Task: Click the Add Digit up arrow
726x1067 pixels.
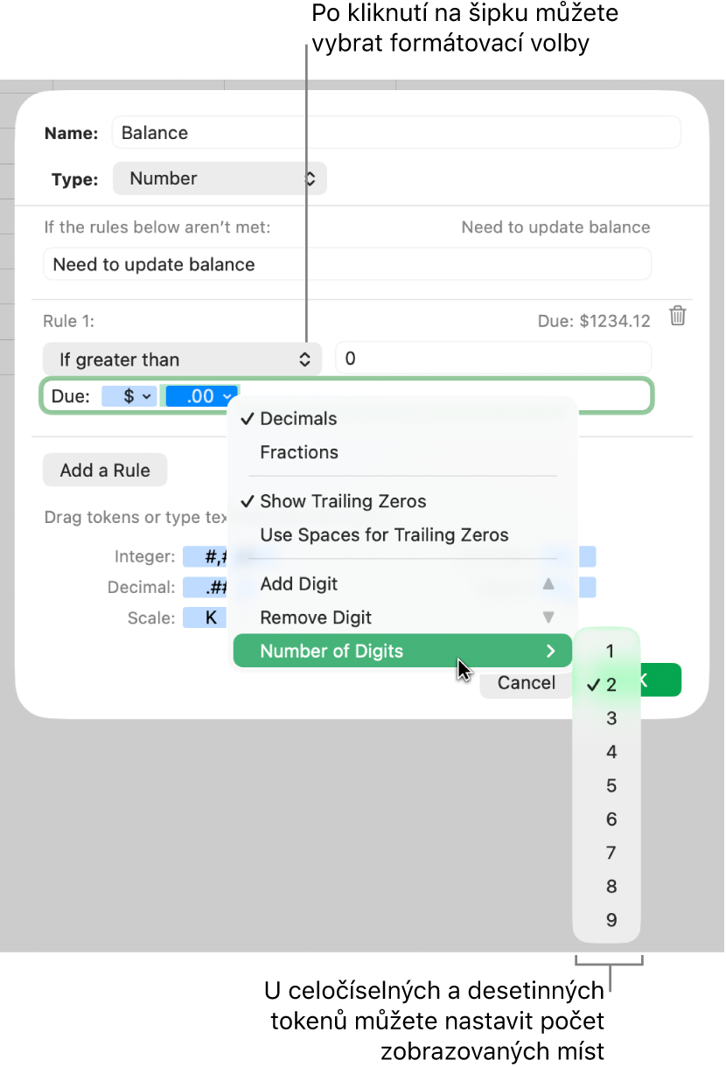Action: click(x=548, y=584)
